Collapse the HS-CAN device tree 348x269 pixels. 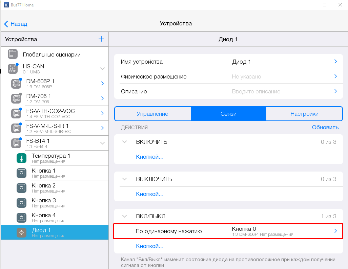point(102,69)
